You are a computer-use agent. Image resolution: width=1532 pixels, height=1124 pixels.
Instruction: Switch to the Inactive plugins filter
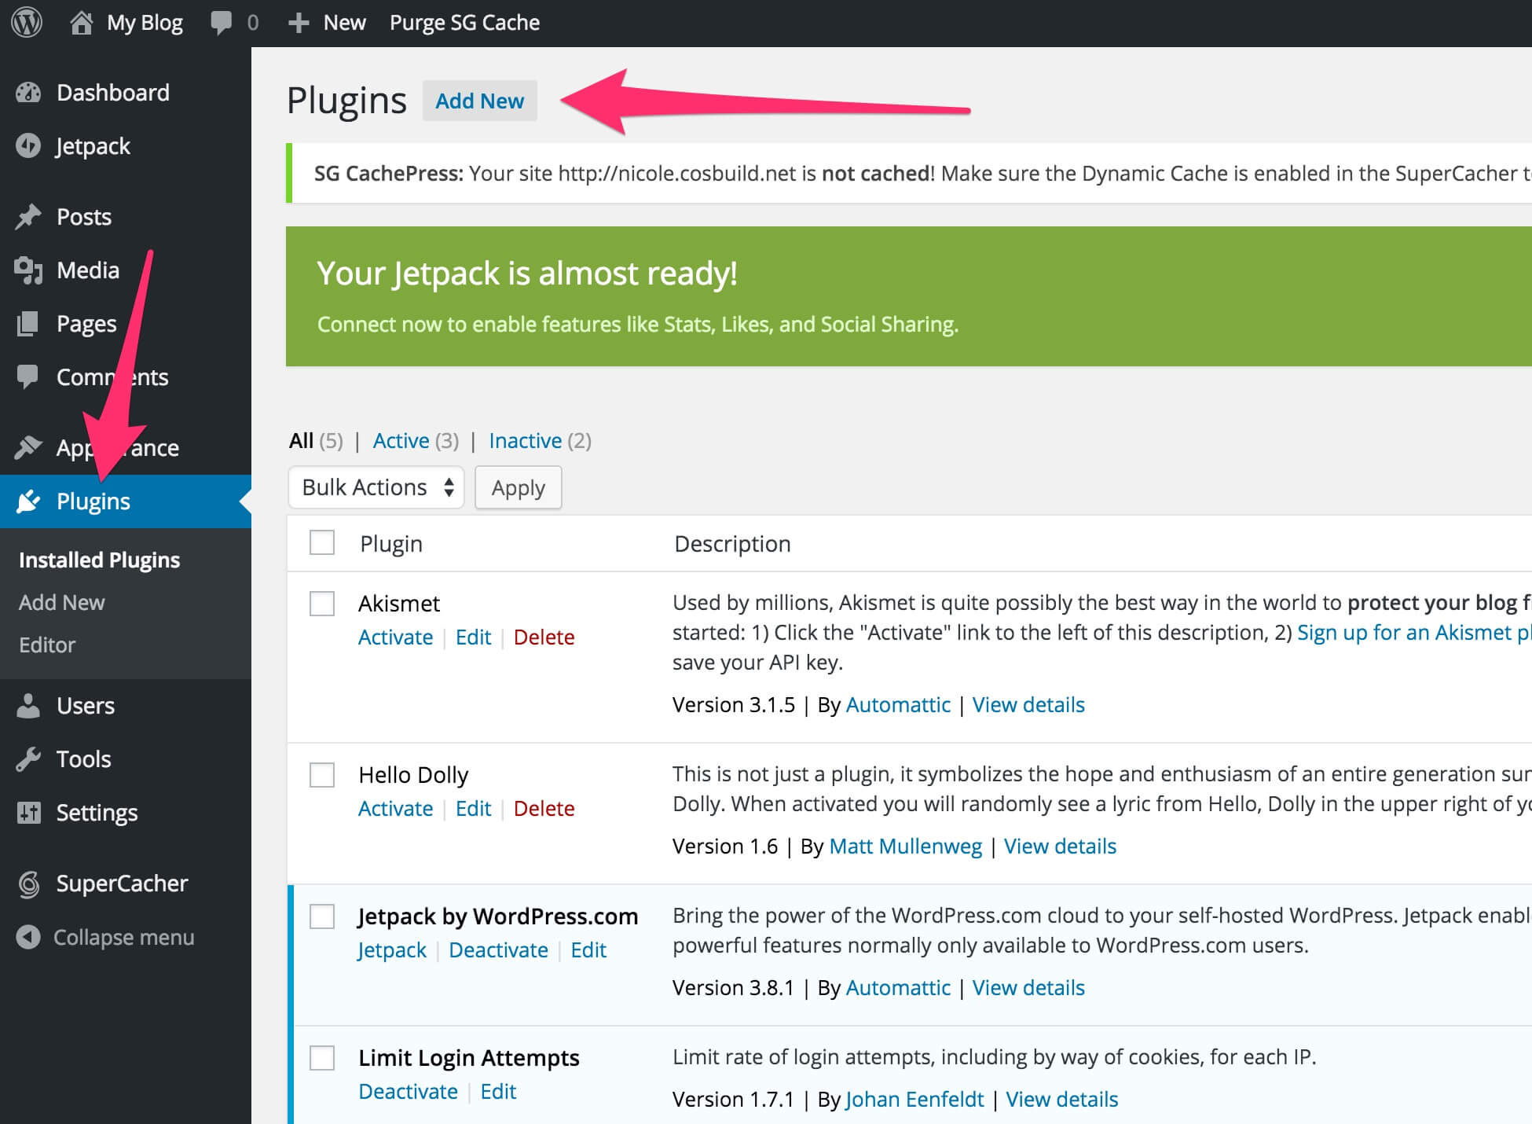click(x=525, y=440)
